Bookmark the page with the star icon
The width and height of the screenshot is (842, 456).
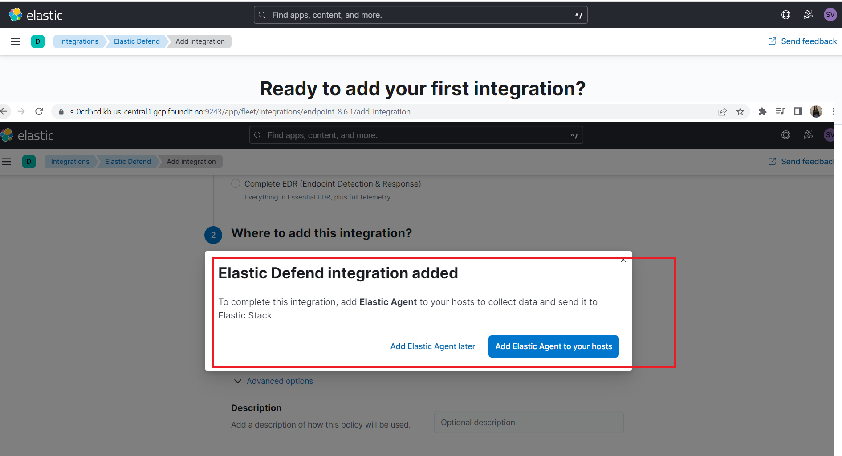click(x=740, y=112)
